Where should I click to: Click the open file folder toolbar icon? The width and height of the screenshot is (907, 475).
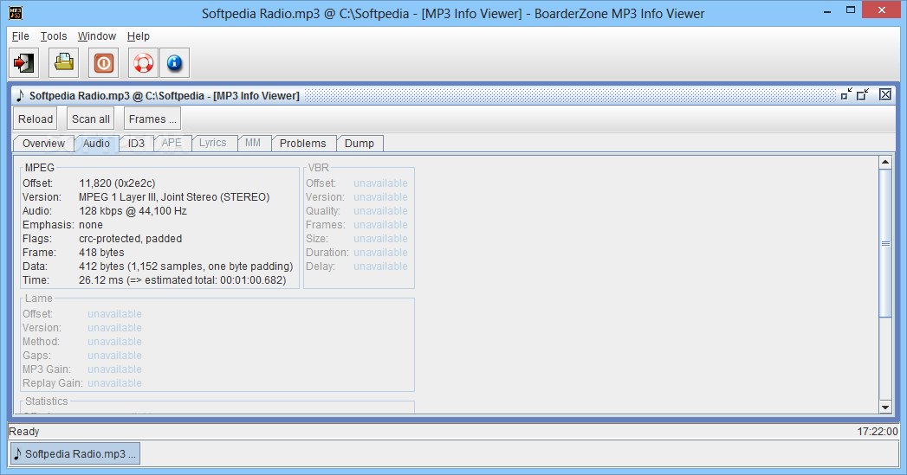pos(63,62)
